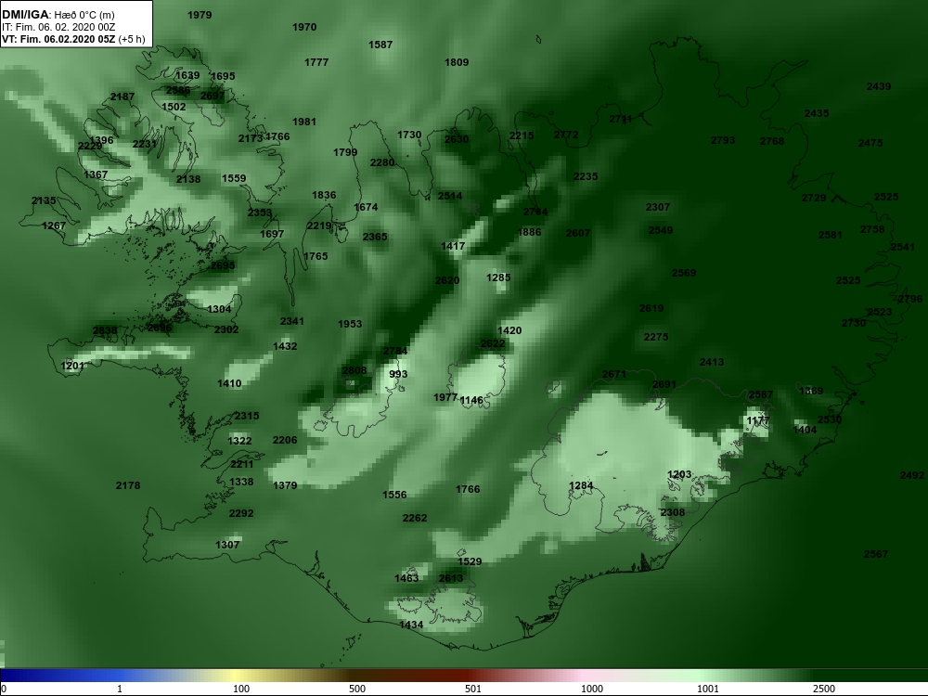Click the 2341 height value
This screenshot has height=696, width=928.
(x=291, y=321)
